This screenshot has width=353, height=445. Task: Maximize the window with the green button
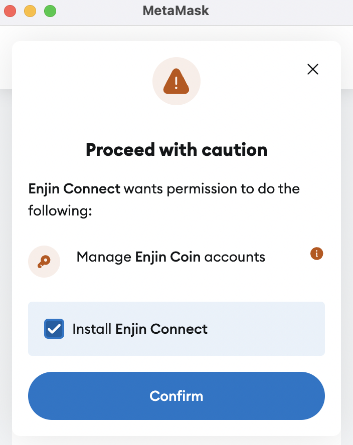coord(50,11)
